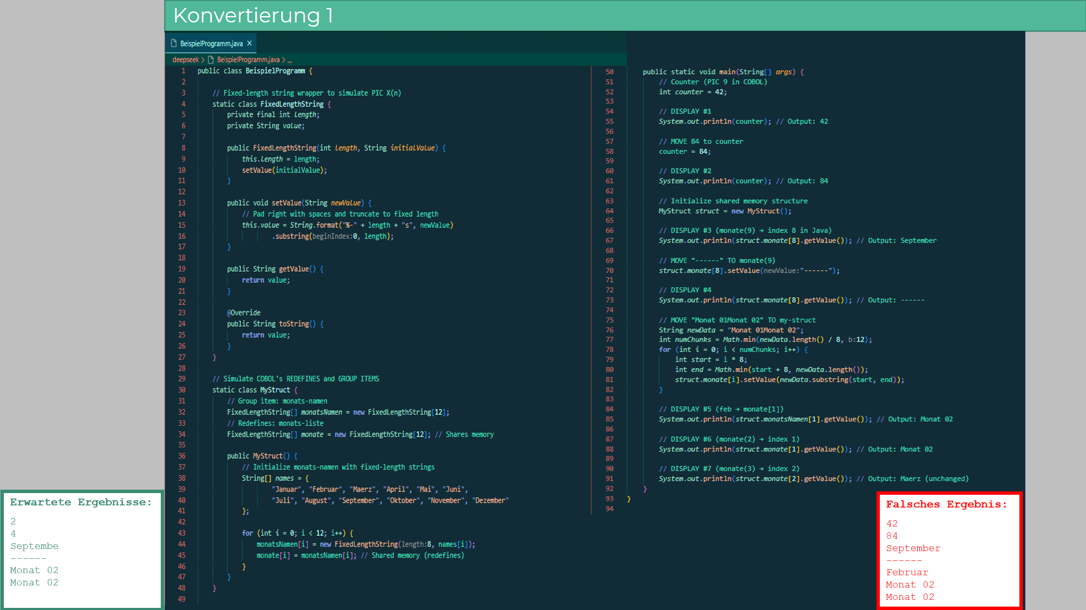This screenshot has height=610, width=1086.
Task: Click the file icon in the breadcrumb bar
Action: (x=211, y=60)
